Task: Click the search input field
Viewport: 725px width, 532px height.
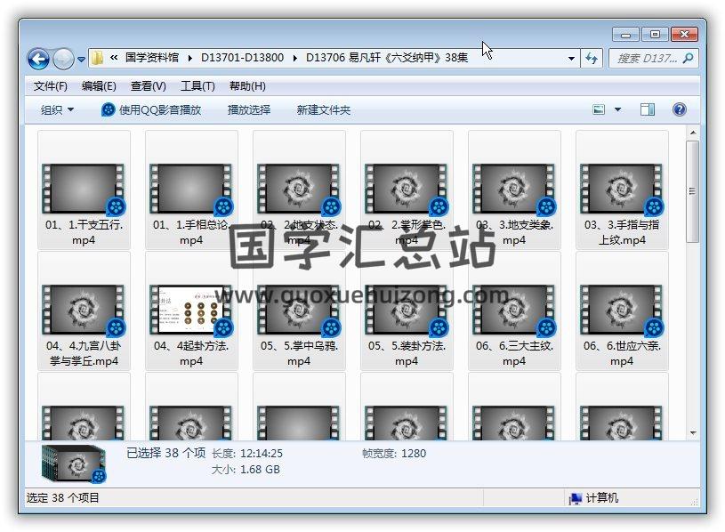Action: click(x=646, y=58)
